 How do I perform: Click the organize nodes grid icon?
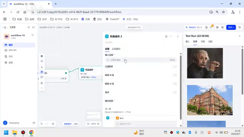tap(42, 83)
